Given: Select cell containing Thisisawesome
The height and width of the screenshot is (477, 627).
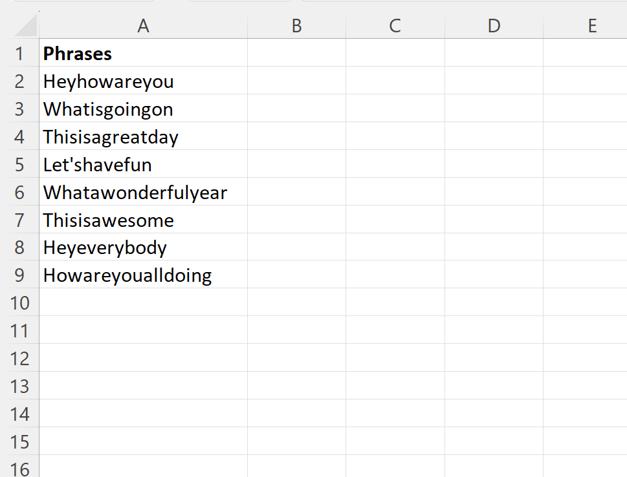Looking at the screenshot, I should (143, 219).
